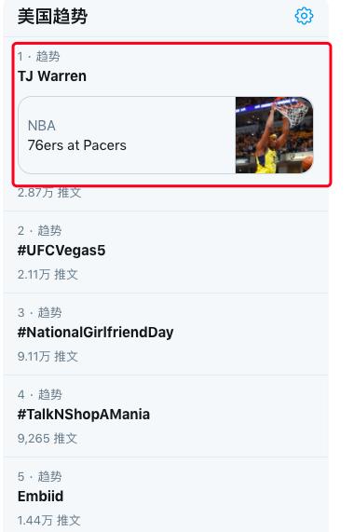Select the #NationalGirlfriendDay trend
The image size is (354, 532).
click(x=95, y=333)
